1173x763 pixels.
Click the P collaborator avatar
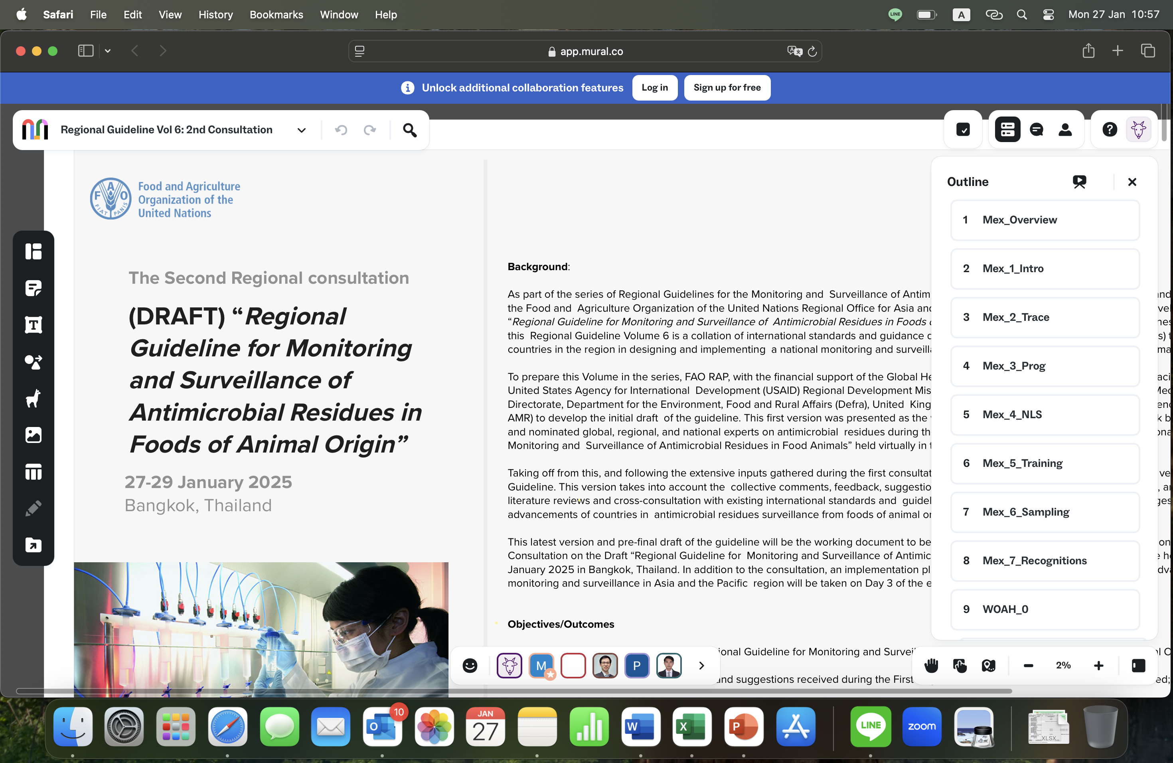637,665
